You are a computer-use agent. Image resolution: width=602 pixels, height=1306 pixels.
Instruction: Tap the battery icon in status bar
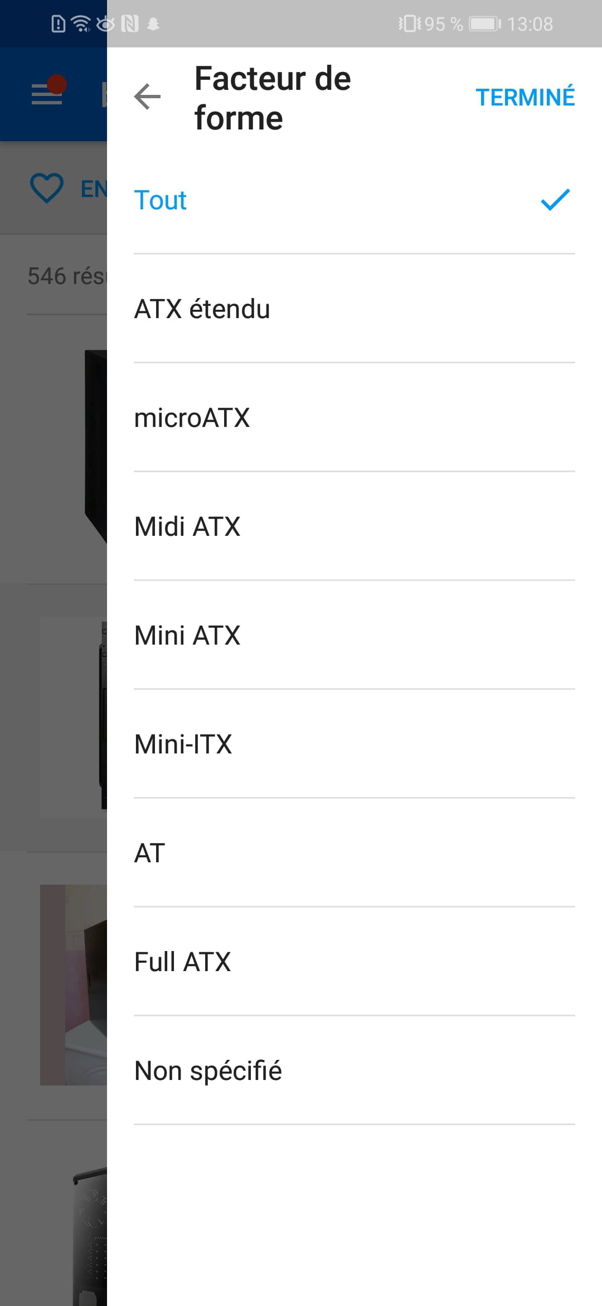click(x=484, y=24)
